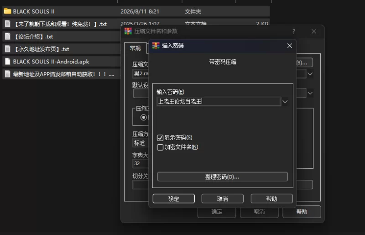The width and height of the screenshot is (365, 235).
Task: Click the 【论坛介绍】.txt file icon
Action: 8,37
